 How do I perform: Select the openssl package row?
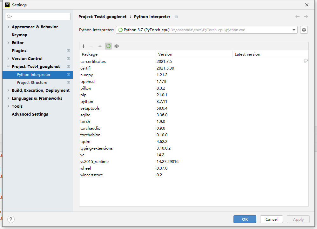coord(194,81)
